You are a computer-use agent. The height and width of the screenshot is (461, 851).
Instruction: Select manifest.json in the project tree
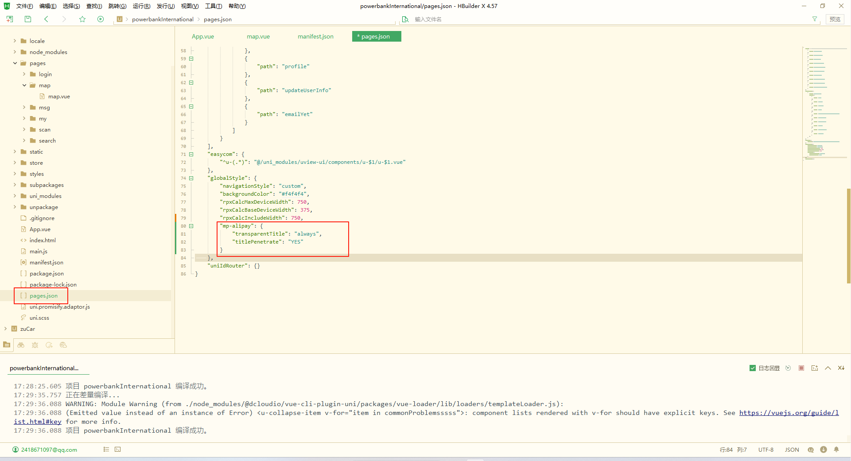[x=46, y=262]
